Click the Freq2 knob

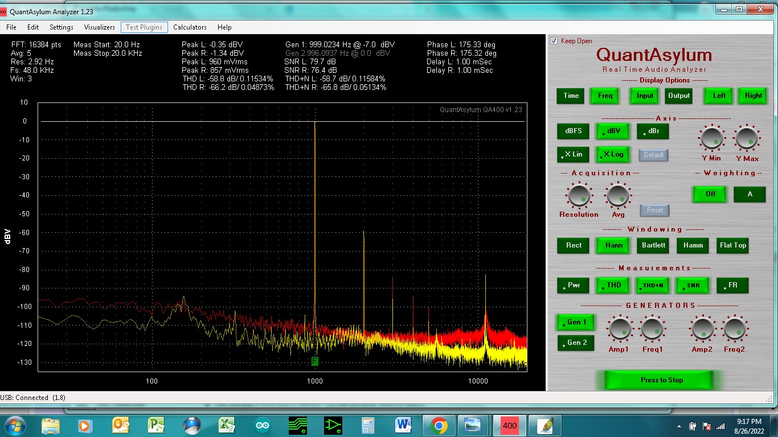point(734,329)
